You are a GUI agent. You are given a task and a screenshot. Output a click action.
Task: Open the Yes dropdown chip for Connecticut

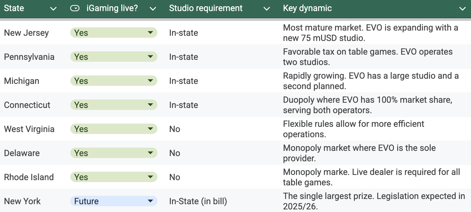click(114, 105)
